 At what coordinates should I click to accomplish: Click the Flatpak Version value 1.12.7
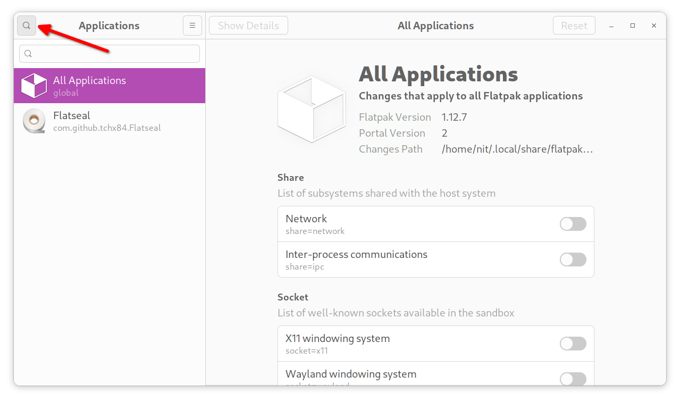pyautogui.click(x=455, y=117)
